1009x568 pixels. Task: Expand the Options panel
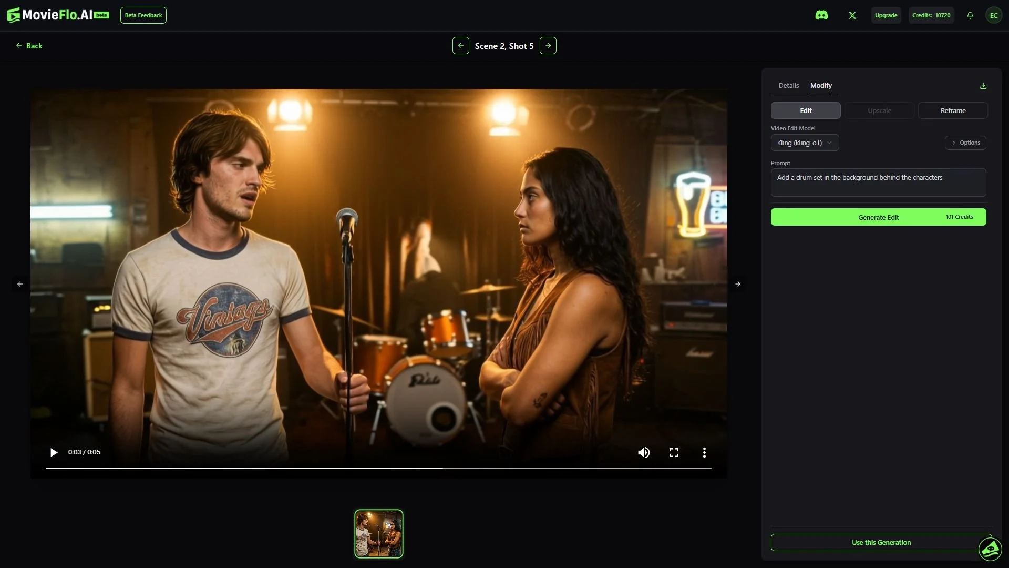coord(966,143)
